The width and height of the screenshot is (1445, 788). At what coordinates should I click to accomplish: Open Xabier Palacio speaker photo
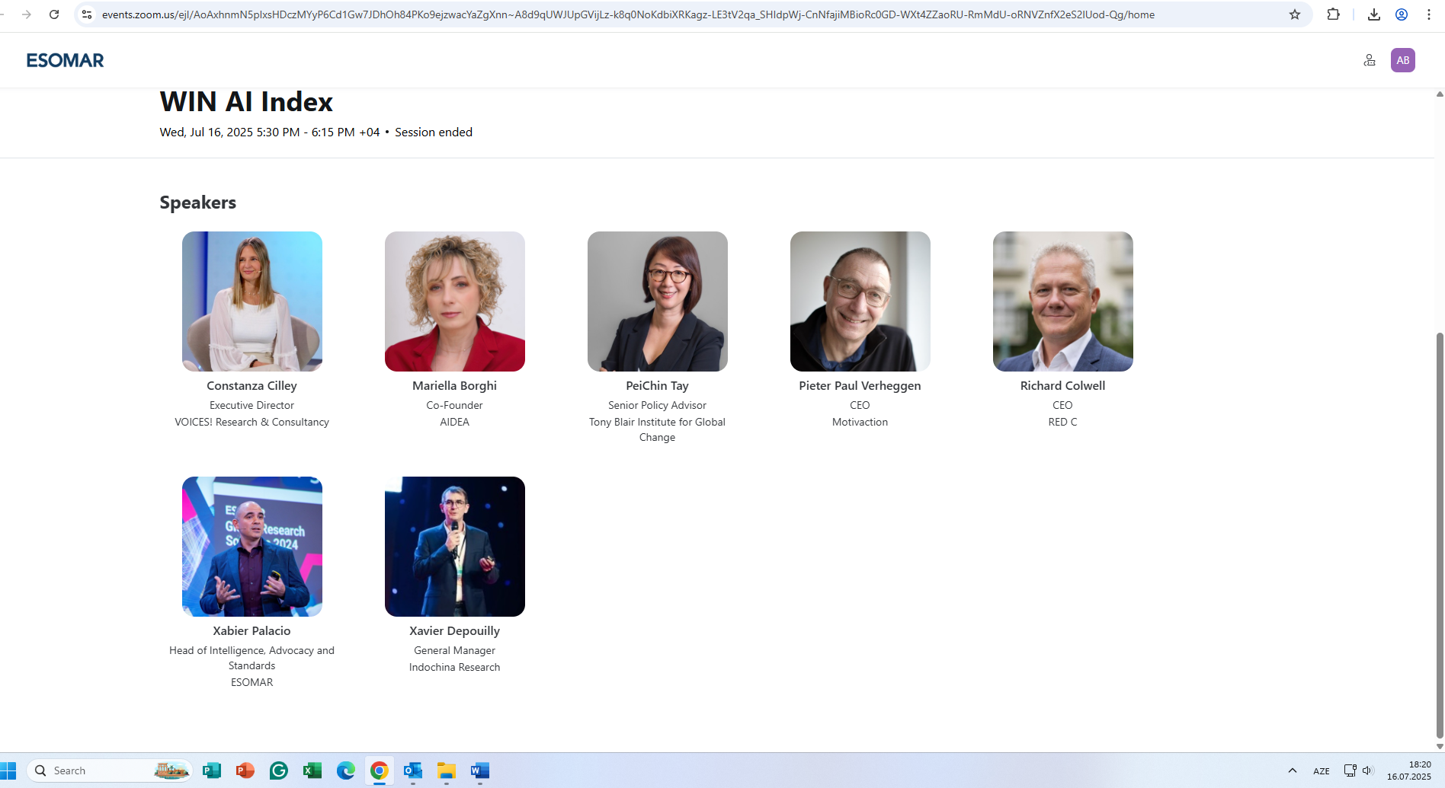pos(252,547)
